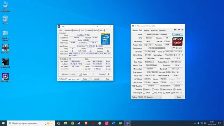Open the About tab in CPU-Z
224x126 pixels.
point(101,30)
